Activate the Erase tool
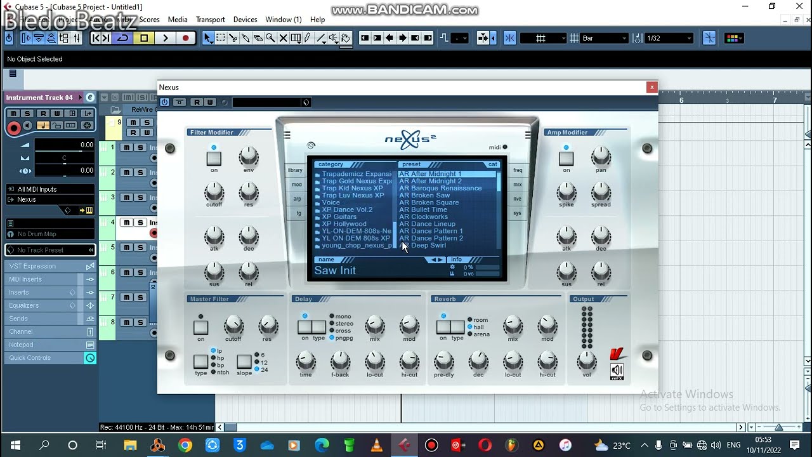This screenshot has height=457, width=812. point(258,38)
